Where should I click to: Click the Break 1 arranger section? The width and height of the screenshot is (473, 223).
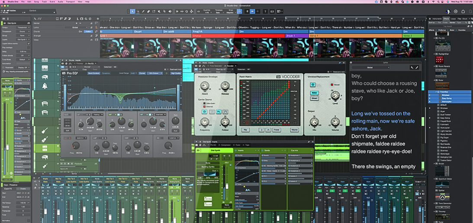[x=297, y=35]
